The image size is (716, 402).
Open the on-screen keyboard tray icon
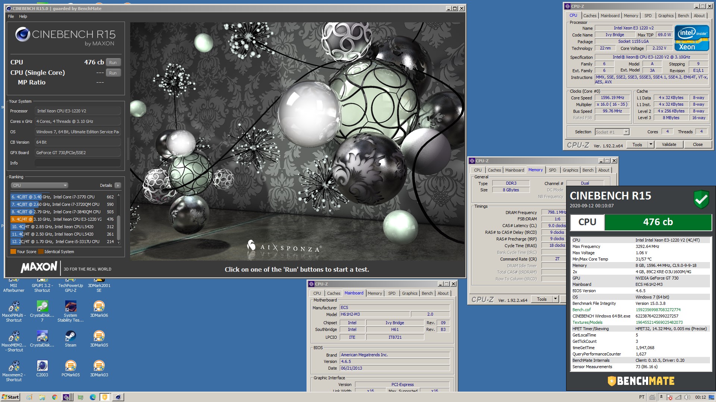652,397
